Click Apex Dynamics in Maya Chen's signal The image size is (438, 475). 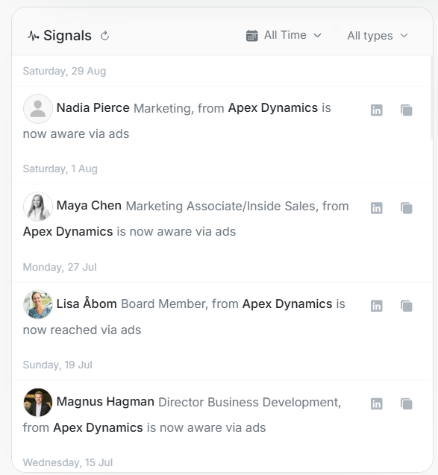click(x=68, y=231)
